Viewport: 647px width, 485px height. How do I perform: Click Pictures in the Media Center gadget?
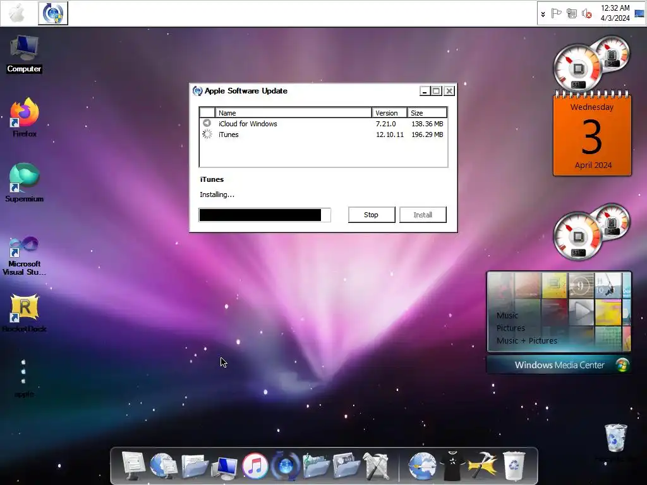coord(511,328)
